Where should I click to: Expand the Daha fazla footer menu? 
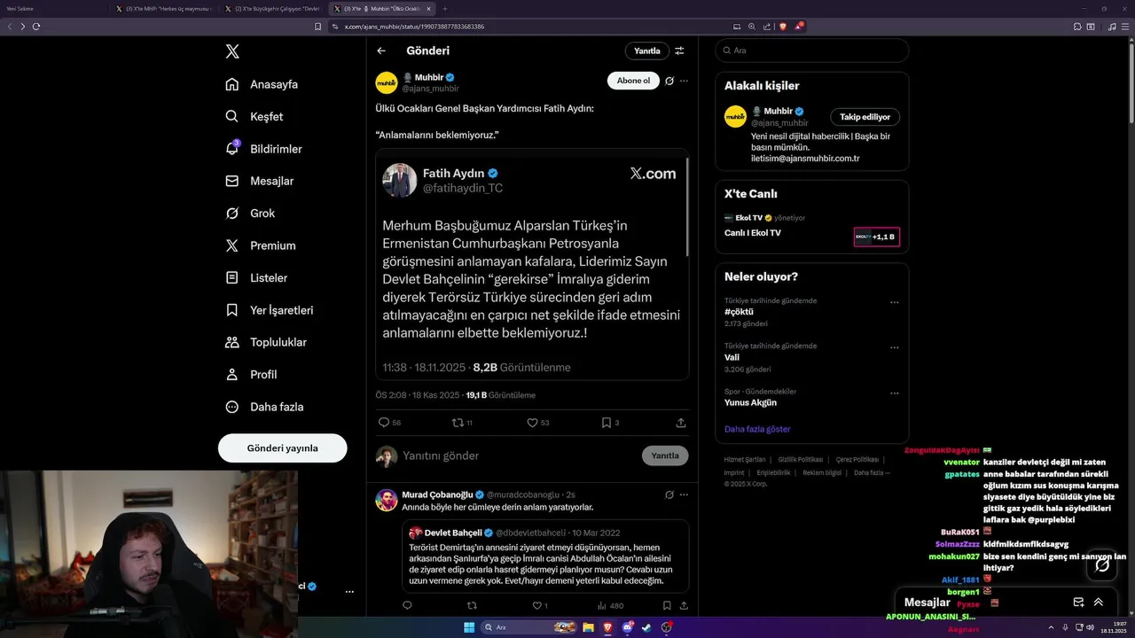873,473
